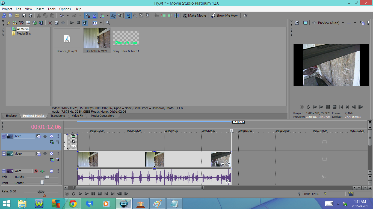Switch to the Explorer tab
373x209 pixels.
point(11,116)
